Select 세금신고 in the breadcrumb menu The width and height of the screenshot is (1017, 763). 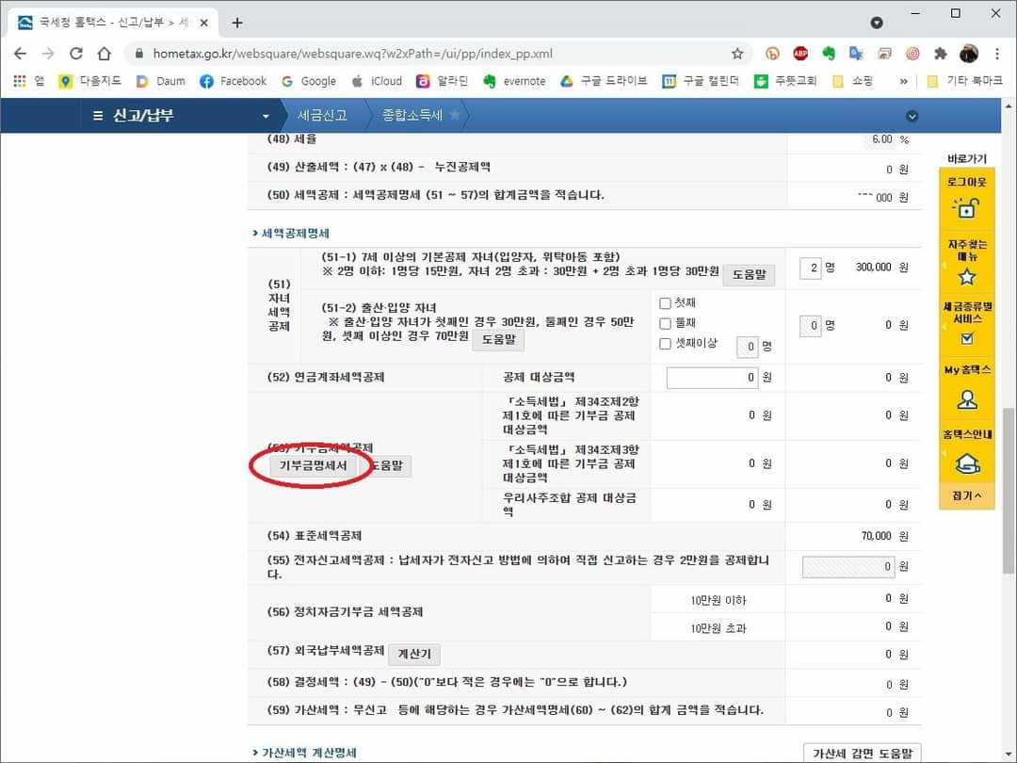coord(322,116)
